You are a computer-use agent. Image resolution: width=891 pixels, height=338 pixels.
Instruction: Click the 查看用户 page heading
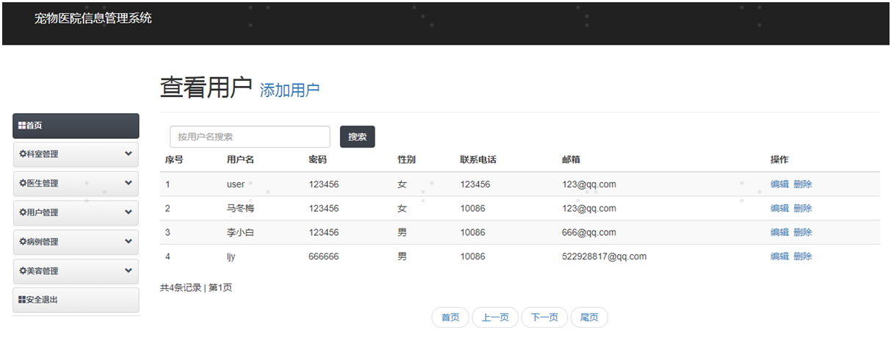click(x=206, y=87)
